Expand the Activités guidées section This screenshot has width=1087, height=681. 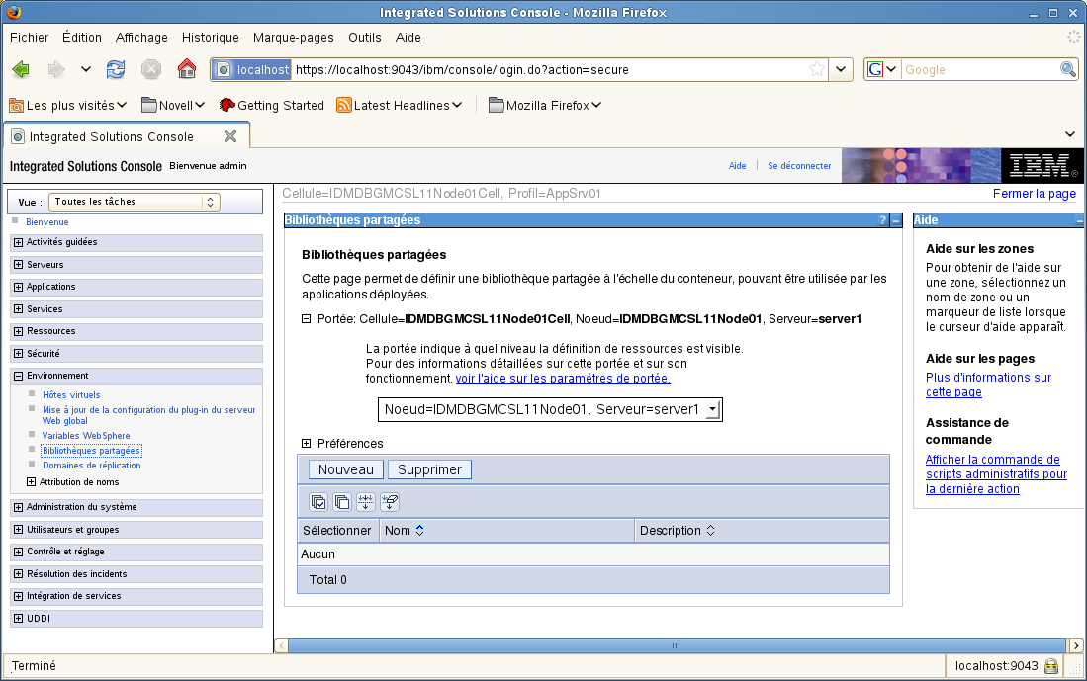[18, 242]
